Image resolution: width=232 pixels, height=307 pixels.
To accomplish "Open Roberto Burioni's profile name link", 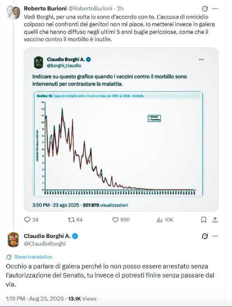I will 45,9.
